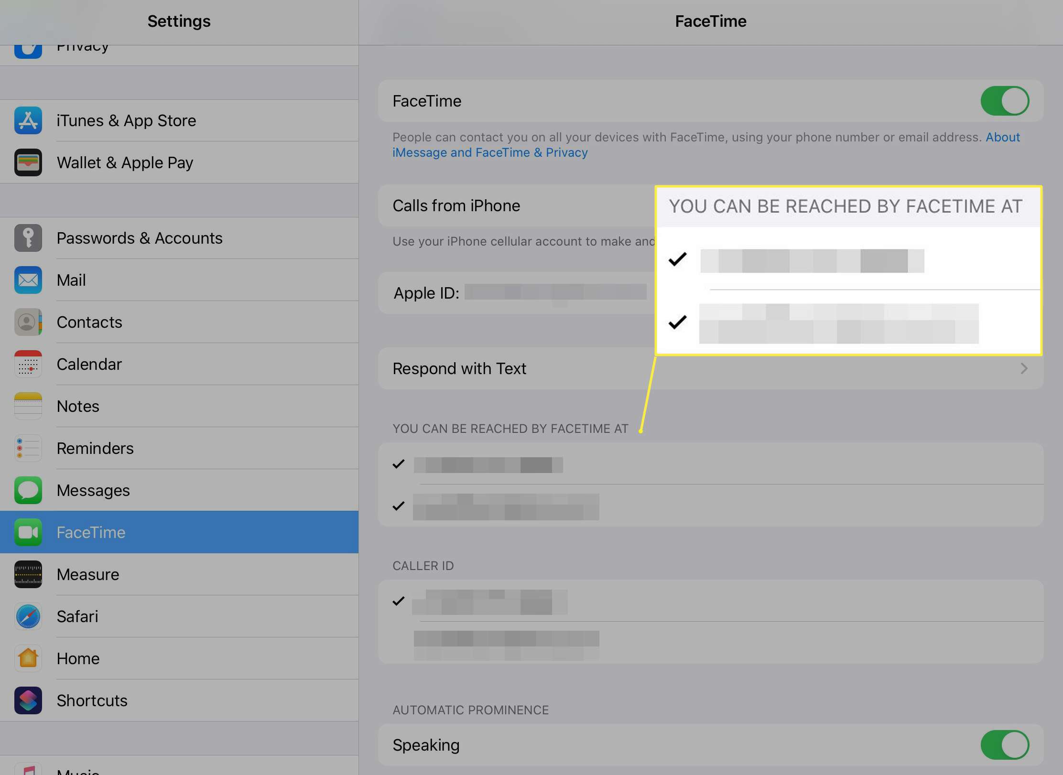
Task: Tap the Apple ID row
Action: (517, 293)
